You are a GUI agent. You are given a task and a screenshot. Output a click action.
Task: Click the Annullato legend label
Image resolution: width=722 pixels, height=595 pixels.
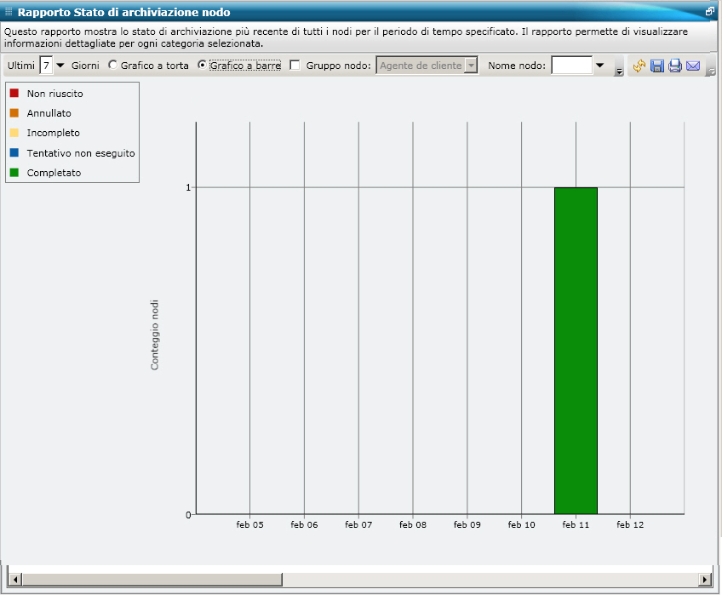tap(49, 113)
